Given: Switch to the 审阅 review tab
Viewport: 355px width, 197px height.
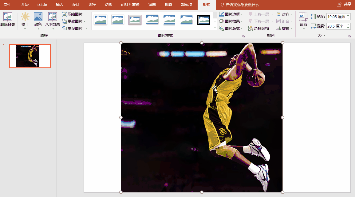Looking at the screenshot, I should [152, 5].
